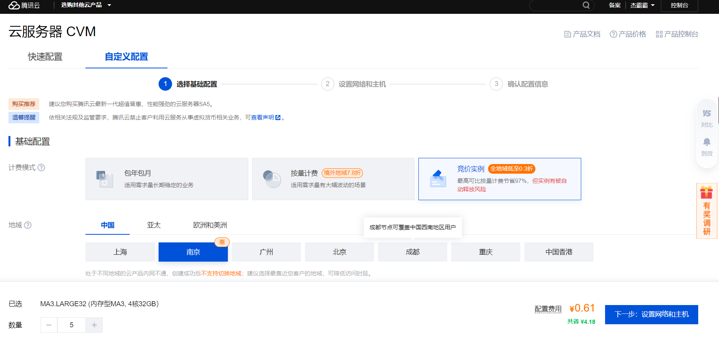Switch to 亚太 region tab
Image resolution: width=719 pixels, height=345 pixels.
tap(154, 225)
